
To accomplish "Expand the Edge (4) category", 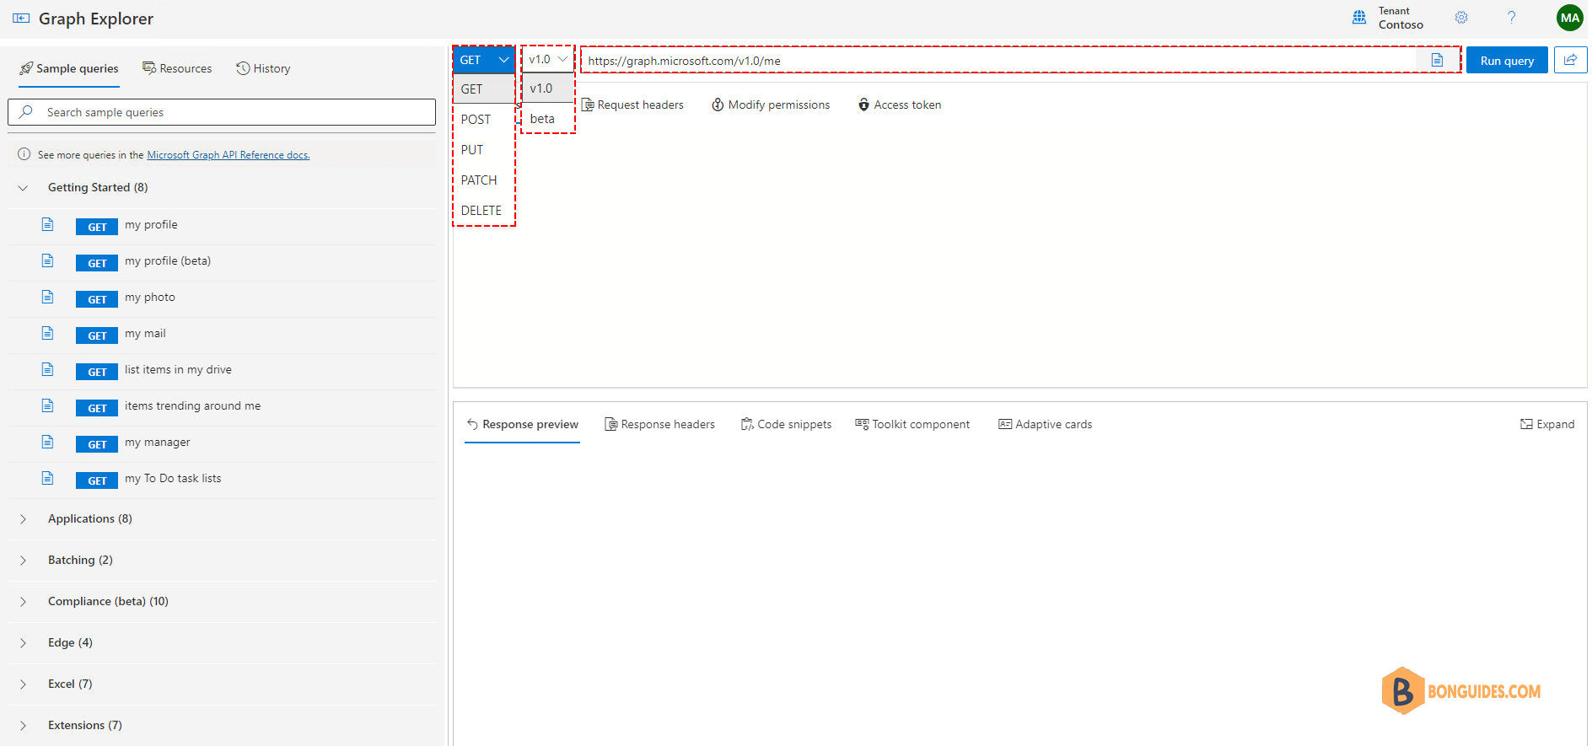I will (23, 643).
